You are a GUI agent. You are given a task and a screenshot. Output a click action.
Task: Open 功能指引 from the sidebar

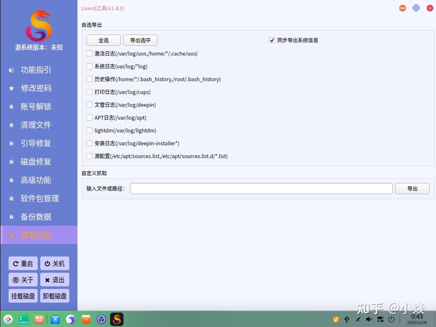tap(36, 70)
